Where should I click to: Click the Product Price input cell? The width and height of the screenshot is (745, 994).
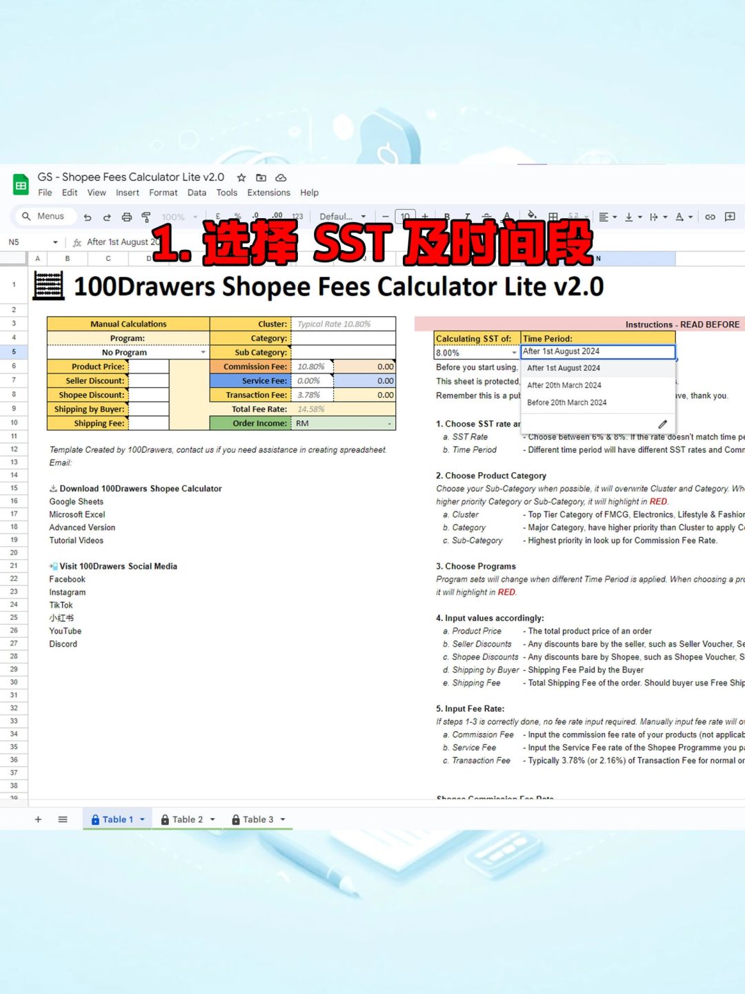point(148,367)
